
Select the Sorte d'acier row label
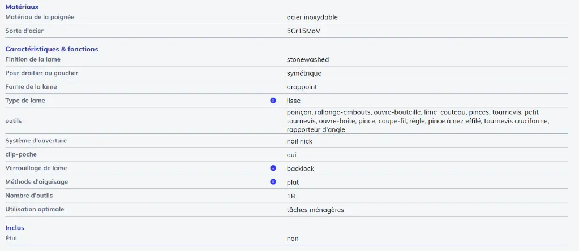tap(24, 31)
